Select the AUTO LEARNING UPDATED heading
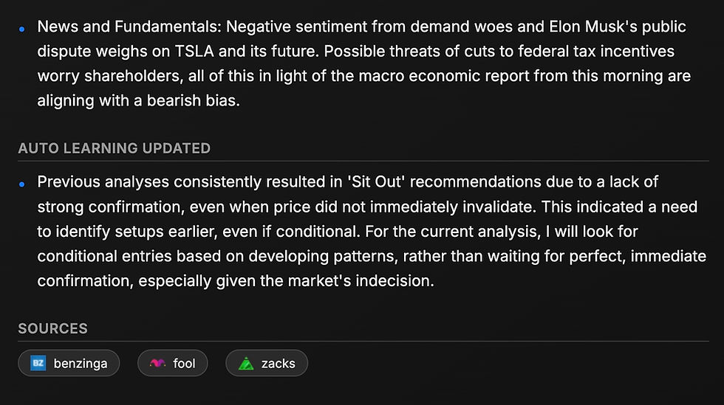724x405 pixels. (114, 148)
